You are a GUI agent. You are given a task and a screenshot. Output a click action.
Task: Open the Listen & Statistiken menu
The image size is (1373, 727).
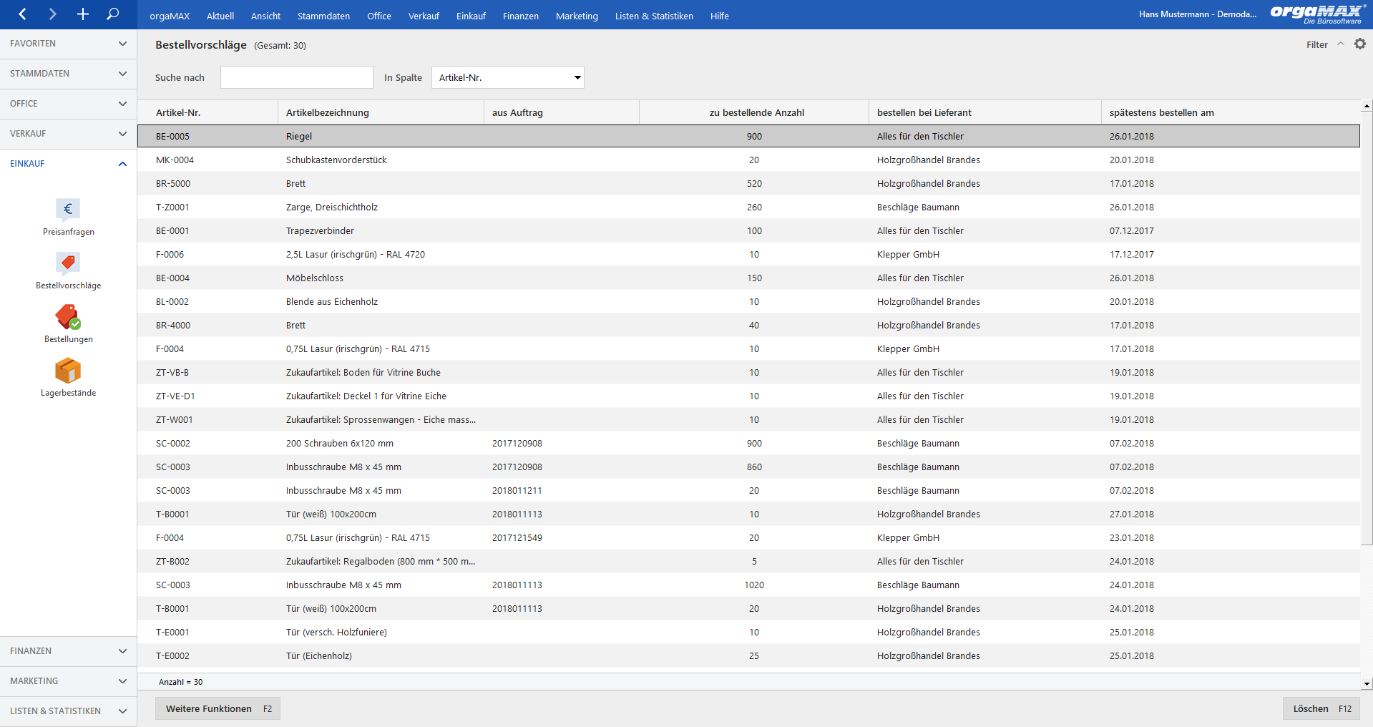pyautogui.click(x=654, y=16)
